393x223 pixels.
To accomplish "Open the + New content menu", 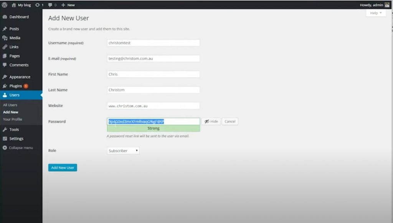I will pyautogui.click(x=68, y=5).
